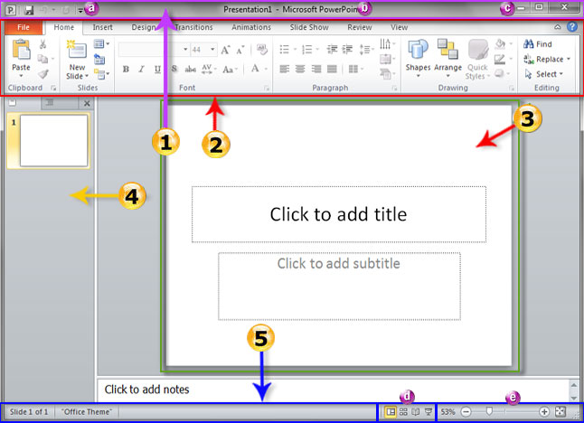
Task: Switch to the Outline tab in slides pane
Action: [x=51, y=103]
